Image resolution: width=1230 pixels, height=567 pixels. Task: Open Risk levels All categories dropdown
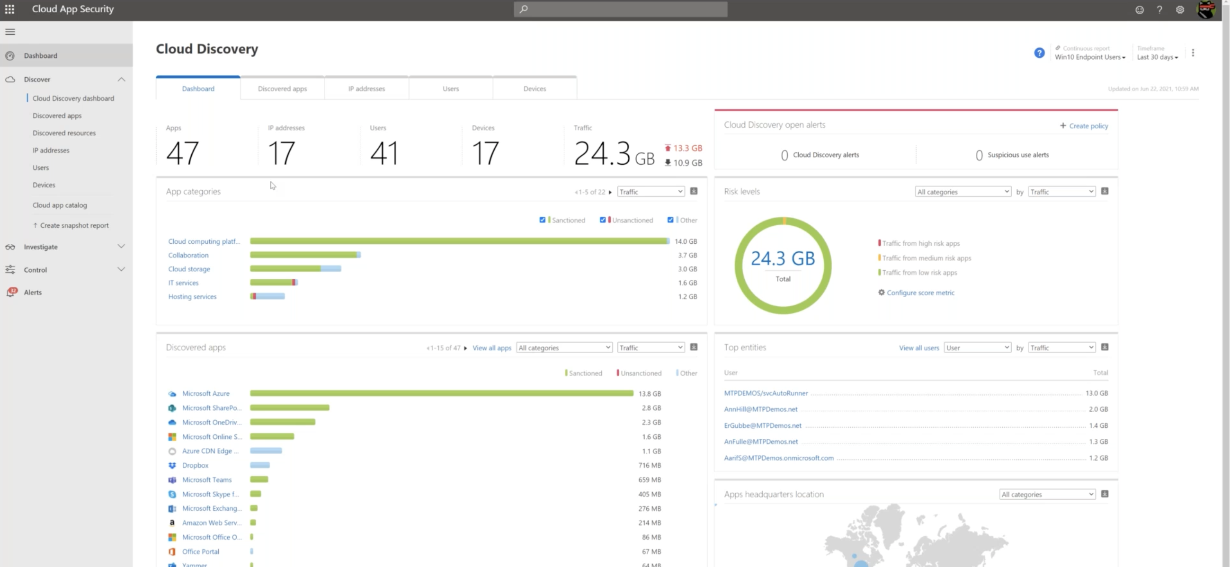tap(963, 192)
